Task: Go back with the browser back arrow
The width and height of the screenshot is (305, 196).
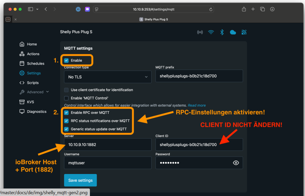Action: [46, 9]
